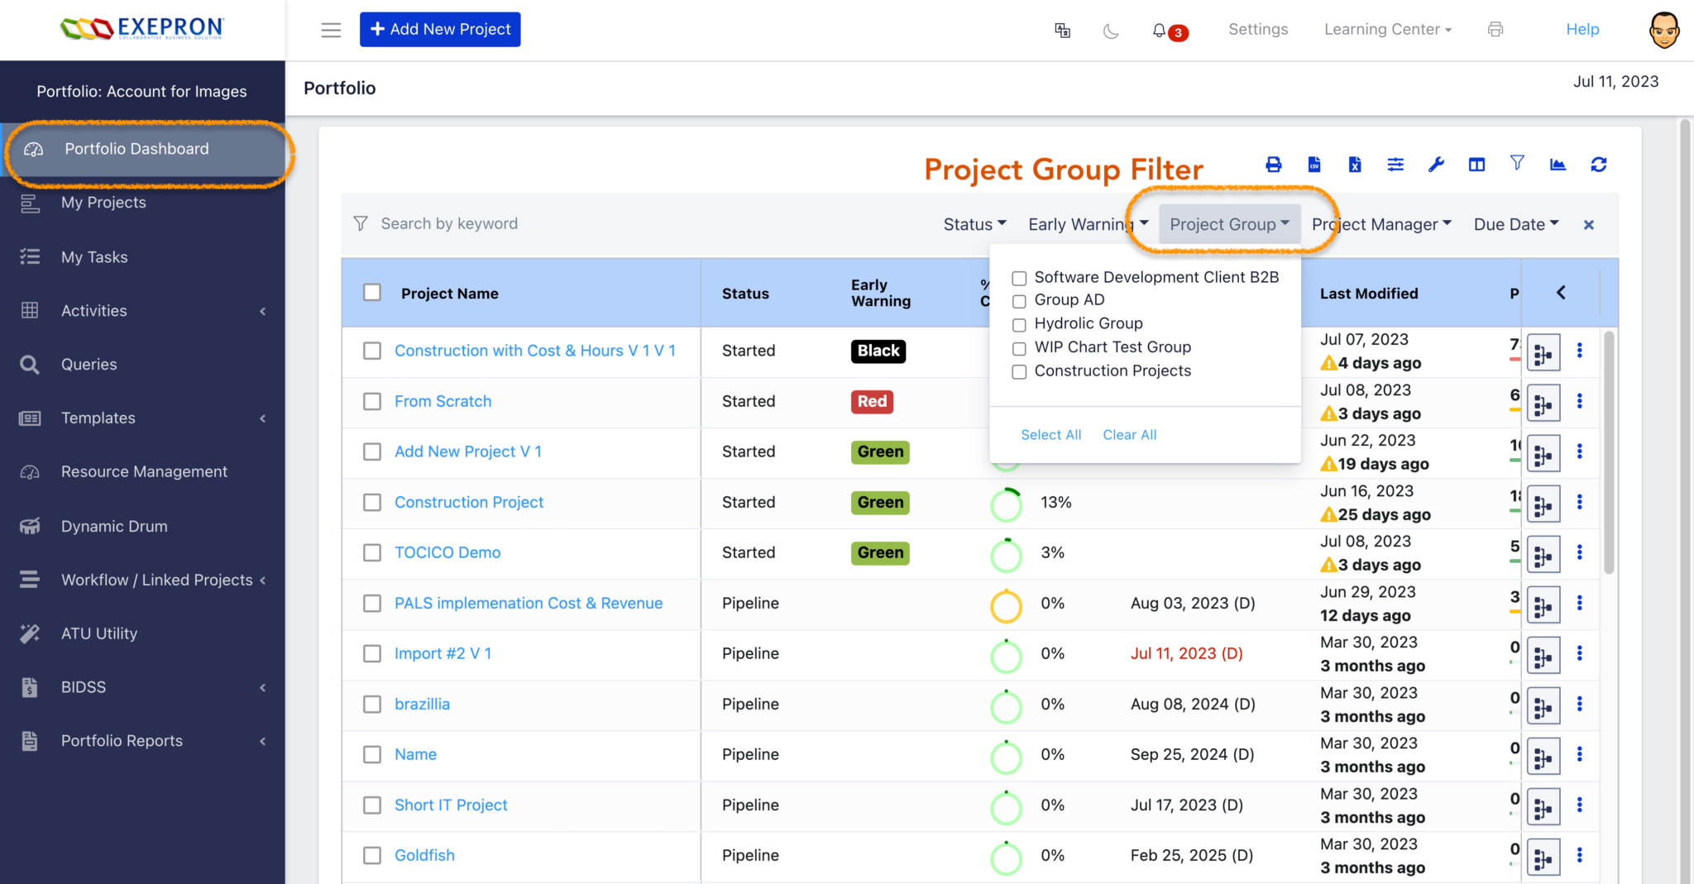This screenshot has width=1694, height=884.
Task: Open the chart view icon
Action: tap(1558, 164)
